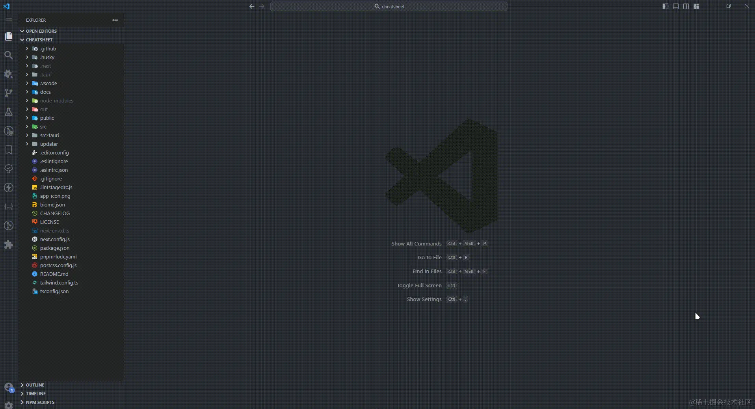Open the Extensions puzzle icon

pos(9,244)
